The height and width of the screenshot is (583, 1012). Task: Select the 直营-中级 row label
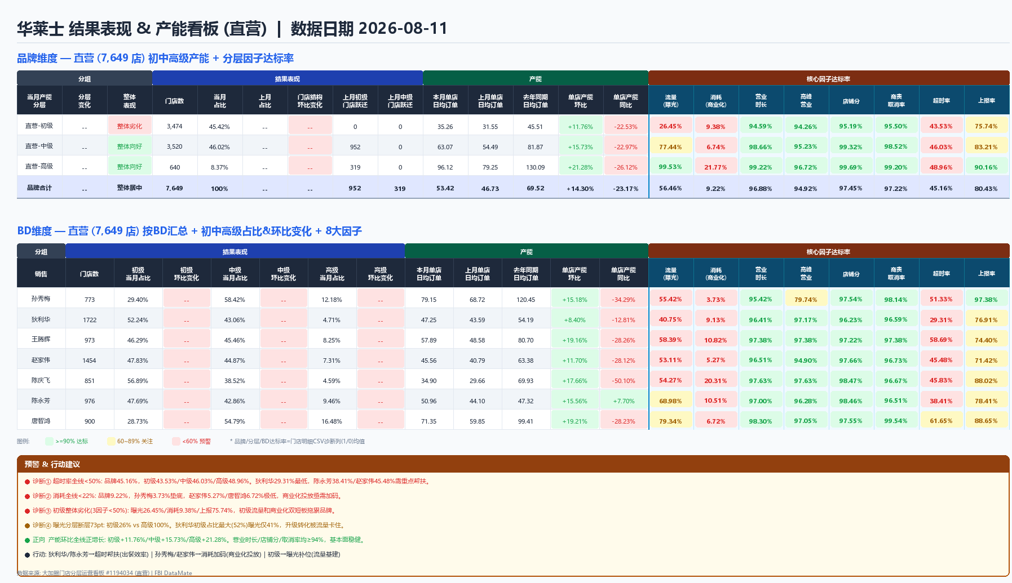39,146
